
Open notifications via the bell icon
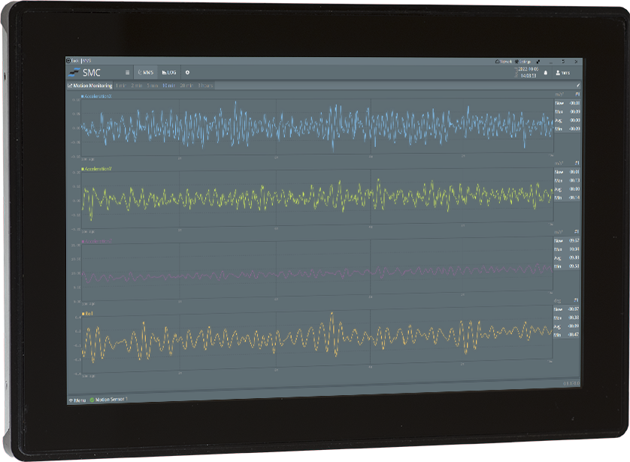546,73
